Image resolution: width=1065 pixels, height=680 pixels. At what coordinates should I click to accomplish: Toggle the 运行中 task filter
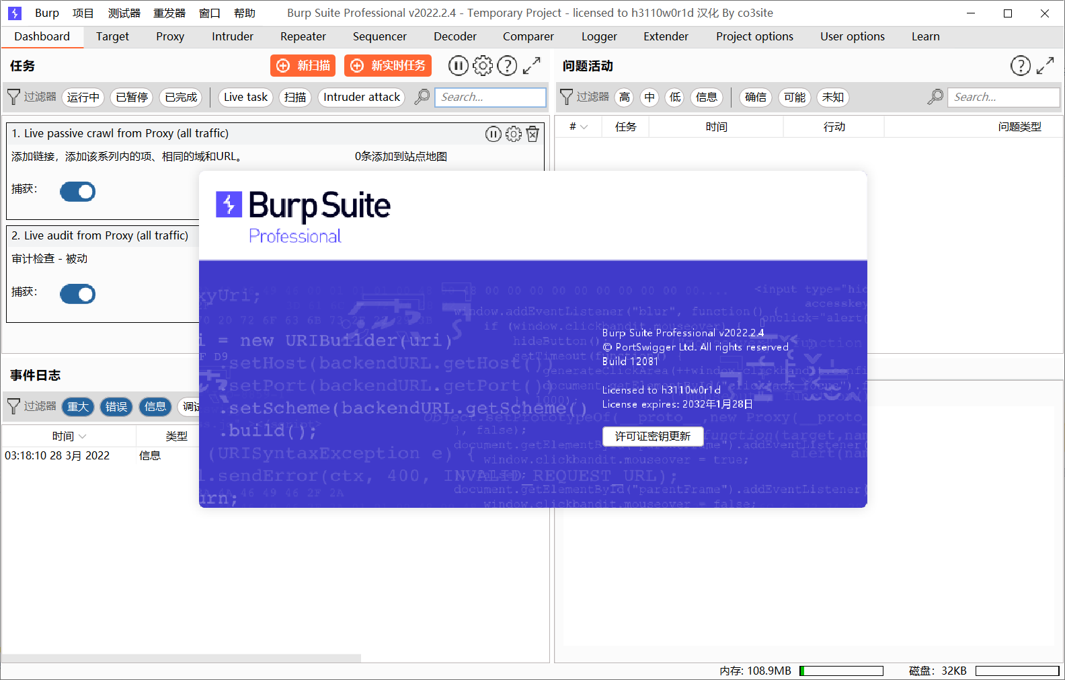point(83,97)
